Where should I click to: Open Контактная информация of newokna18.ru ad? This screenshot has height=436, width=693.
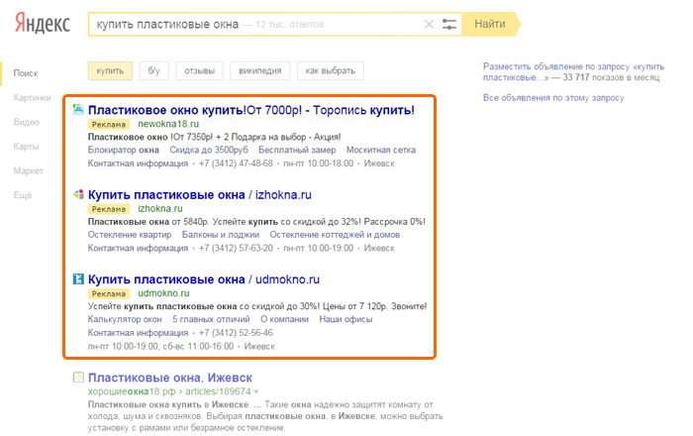click(138, 163)
